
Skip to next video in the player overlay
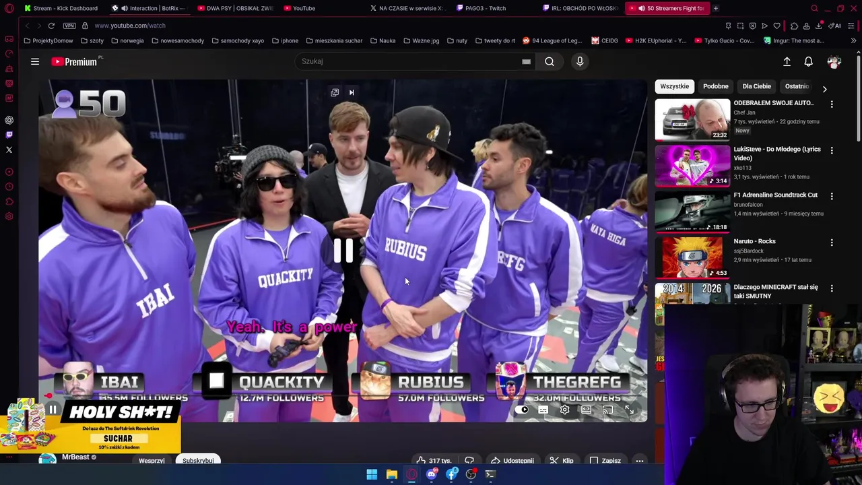352,92
